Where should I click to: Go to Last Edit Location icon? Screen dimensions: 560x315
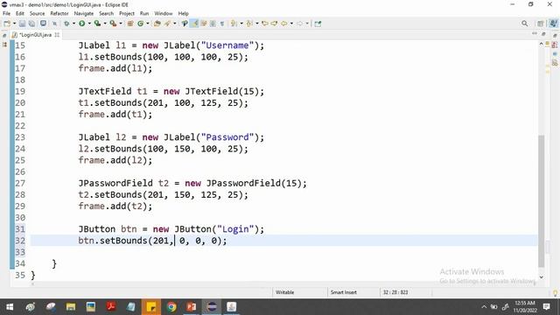[264, 24]
